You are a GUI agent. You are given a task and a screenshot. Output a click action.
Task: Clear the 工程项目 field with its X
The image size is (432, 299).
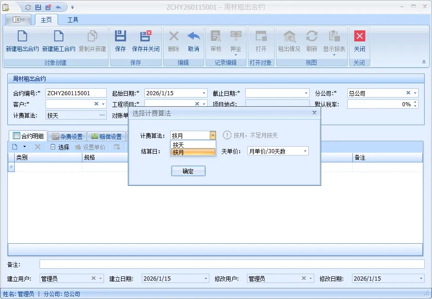(197, 104)
